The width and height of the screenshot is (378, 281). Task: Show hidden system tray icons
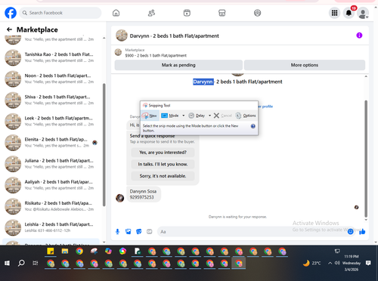330,264
